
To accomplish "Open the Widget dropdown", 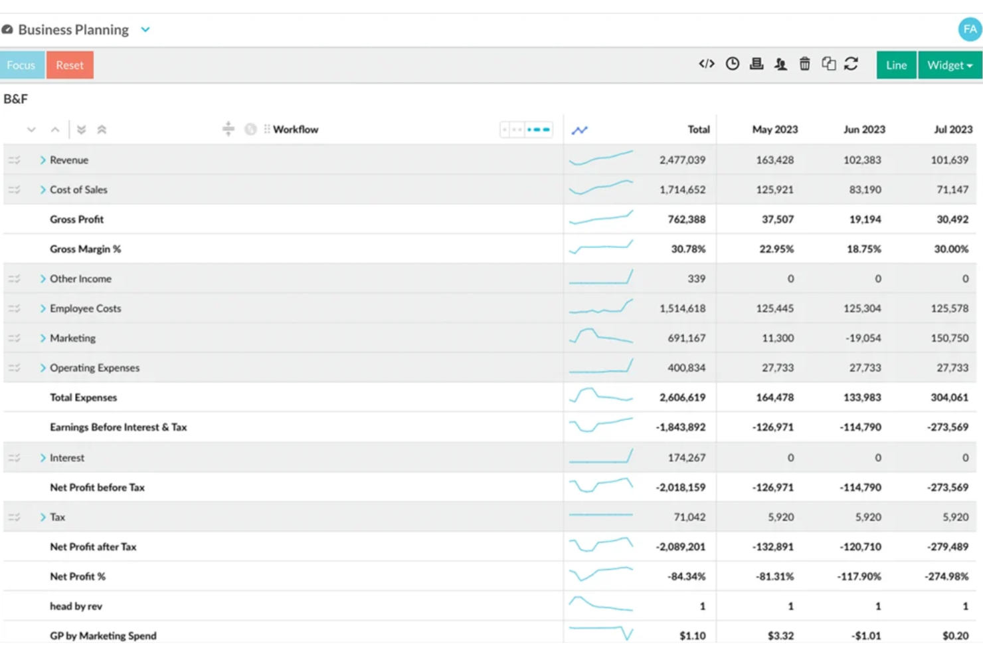I will pyautogui.click(x=948, y=64).
